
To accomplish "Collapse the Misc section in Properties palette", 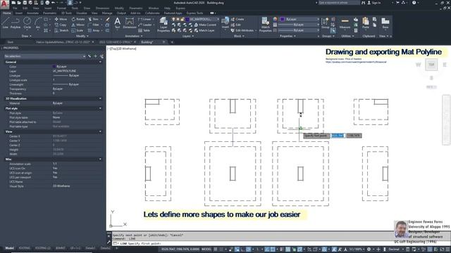I will point(100,160).
